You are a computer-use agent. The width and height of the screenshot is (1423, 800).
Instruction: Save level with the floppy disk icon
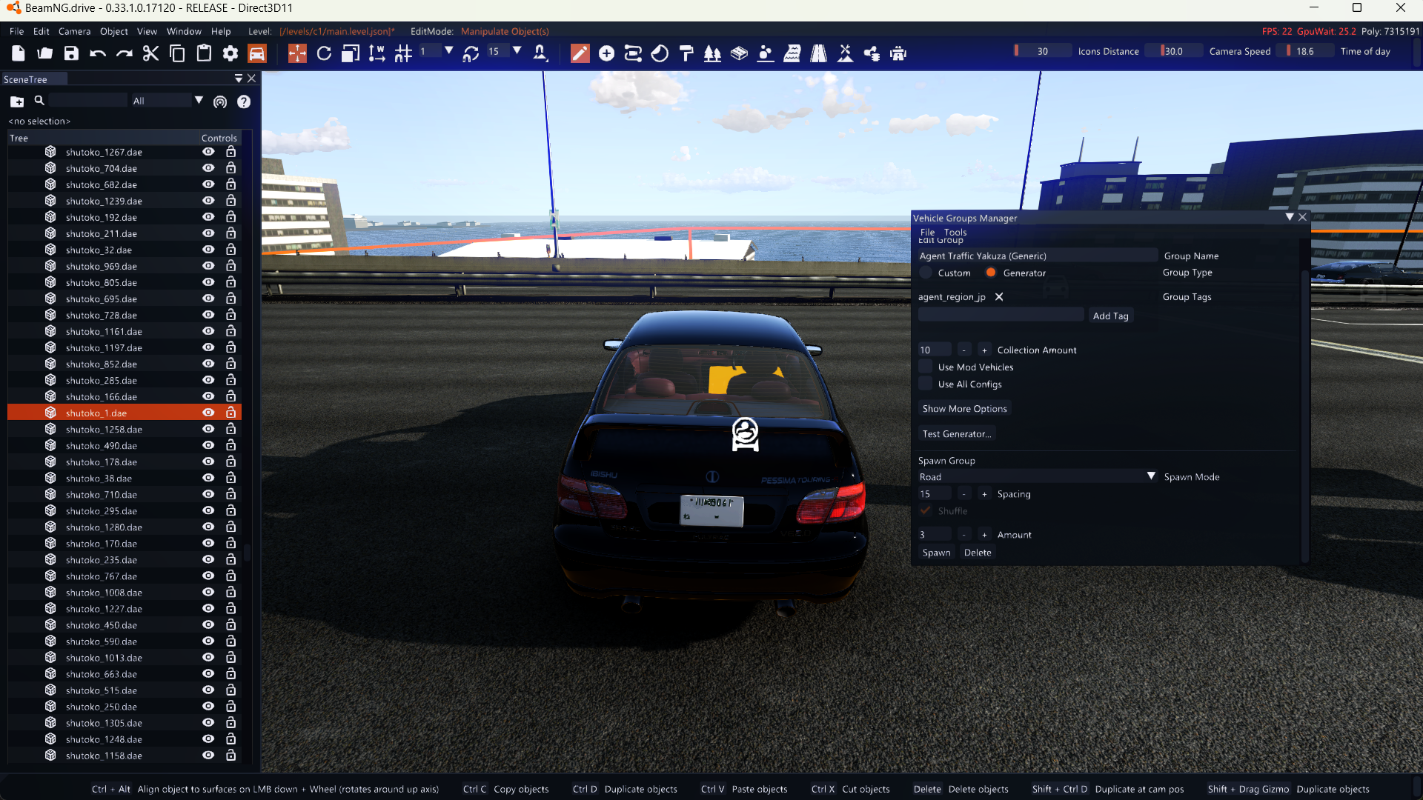point(71,53)
